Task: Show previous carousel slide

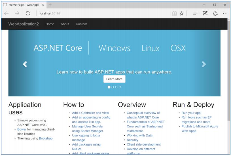Action: click(x=25, y=64)
